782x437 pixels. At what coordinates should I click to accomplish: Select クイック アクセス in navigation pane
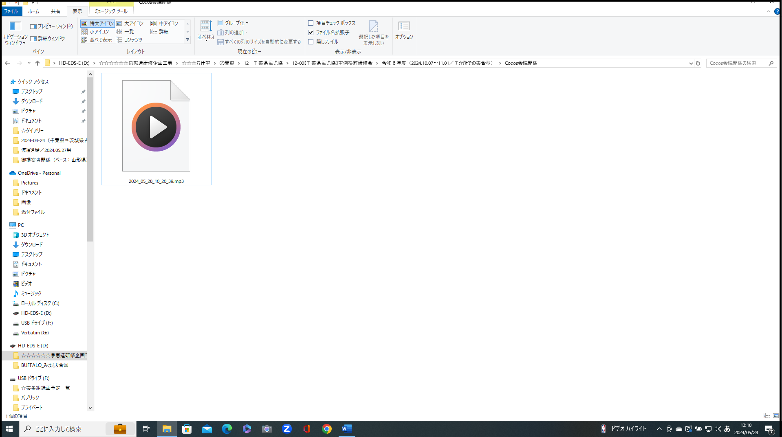[x=33, y=82]
